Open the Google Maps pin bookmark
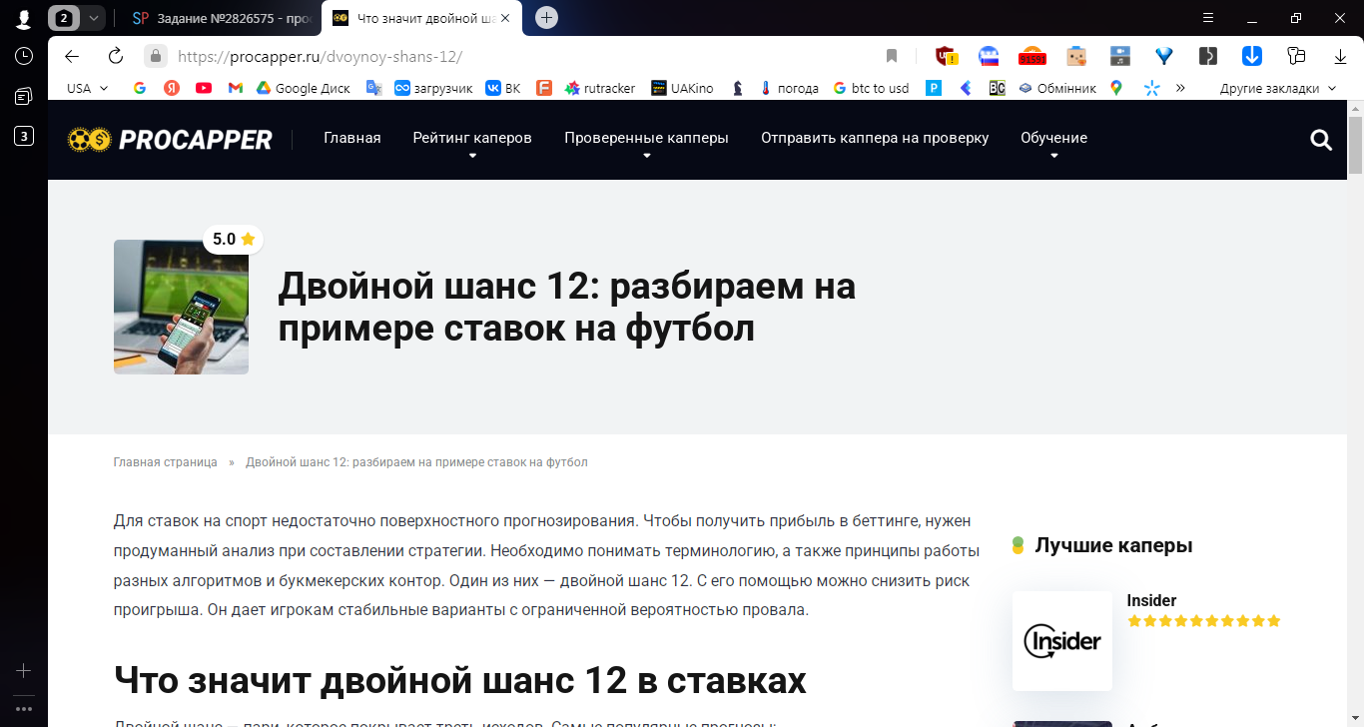Viewport: 1364px width, 727px height. pyautogui.click(x=1116, y=88)
